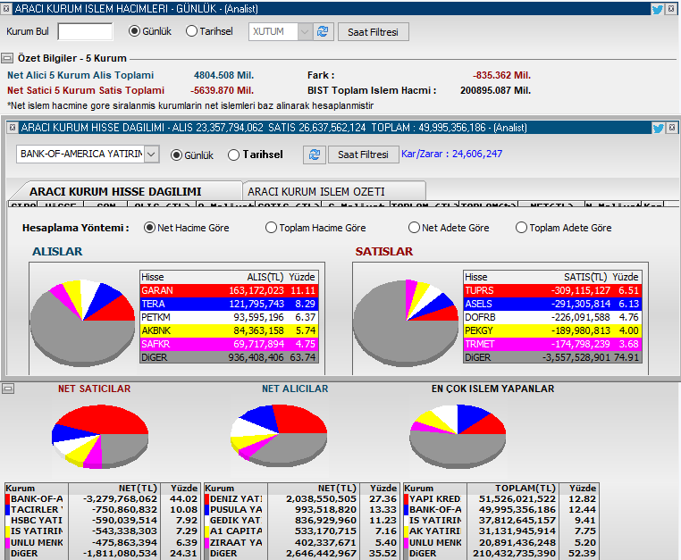Click Fark value -835.362 Mil.
The width and height of the screenshot is (681, 560).
(501, 75)
